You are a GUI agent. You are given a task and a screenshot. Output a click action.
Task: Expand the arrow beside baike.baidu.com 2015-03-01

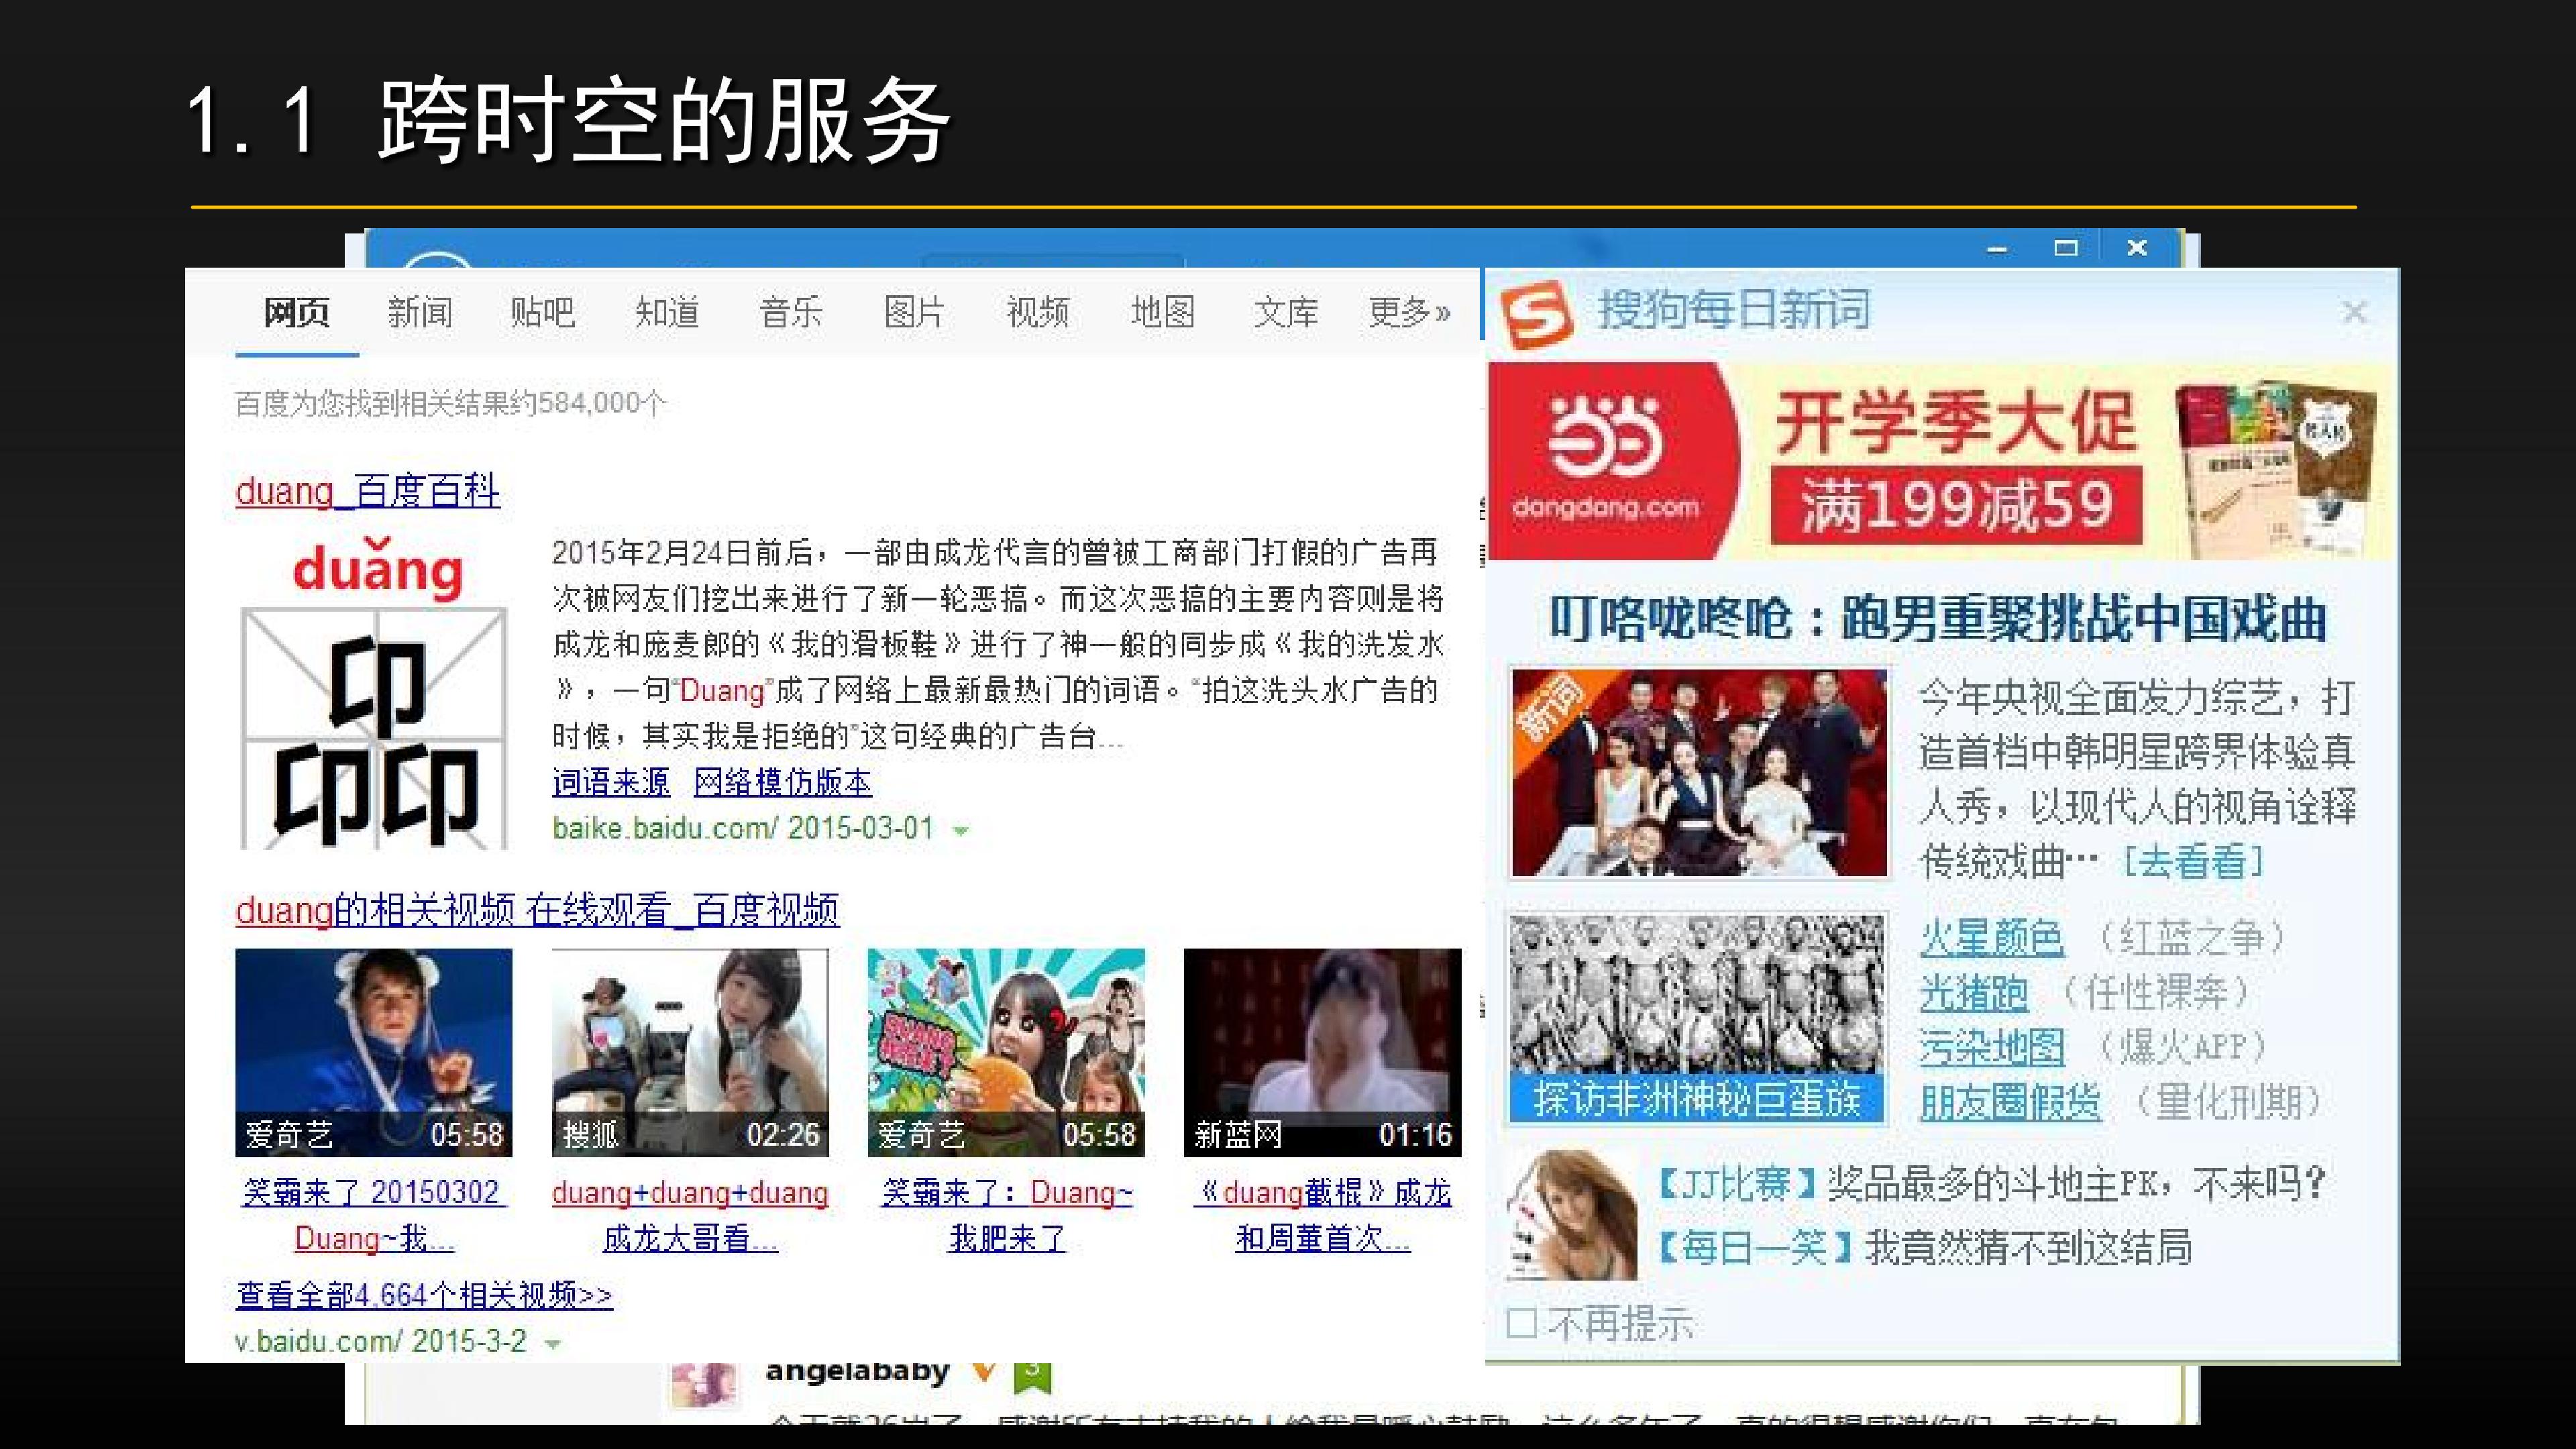click(961, 830)
